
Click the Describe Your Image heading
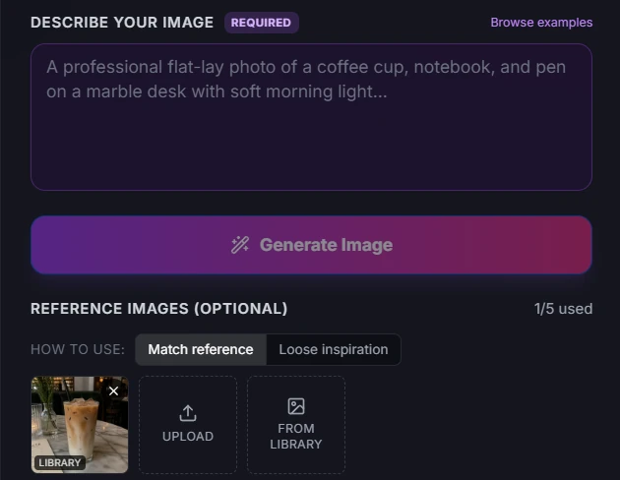122,23
